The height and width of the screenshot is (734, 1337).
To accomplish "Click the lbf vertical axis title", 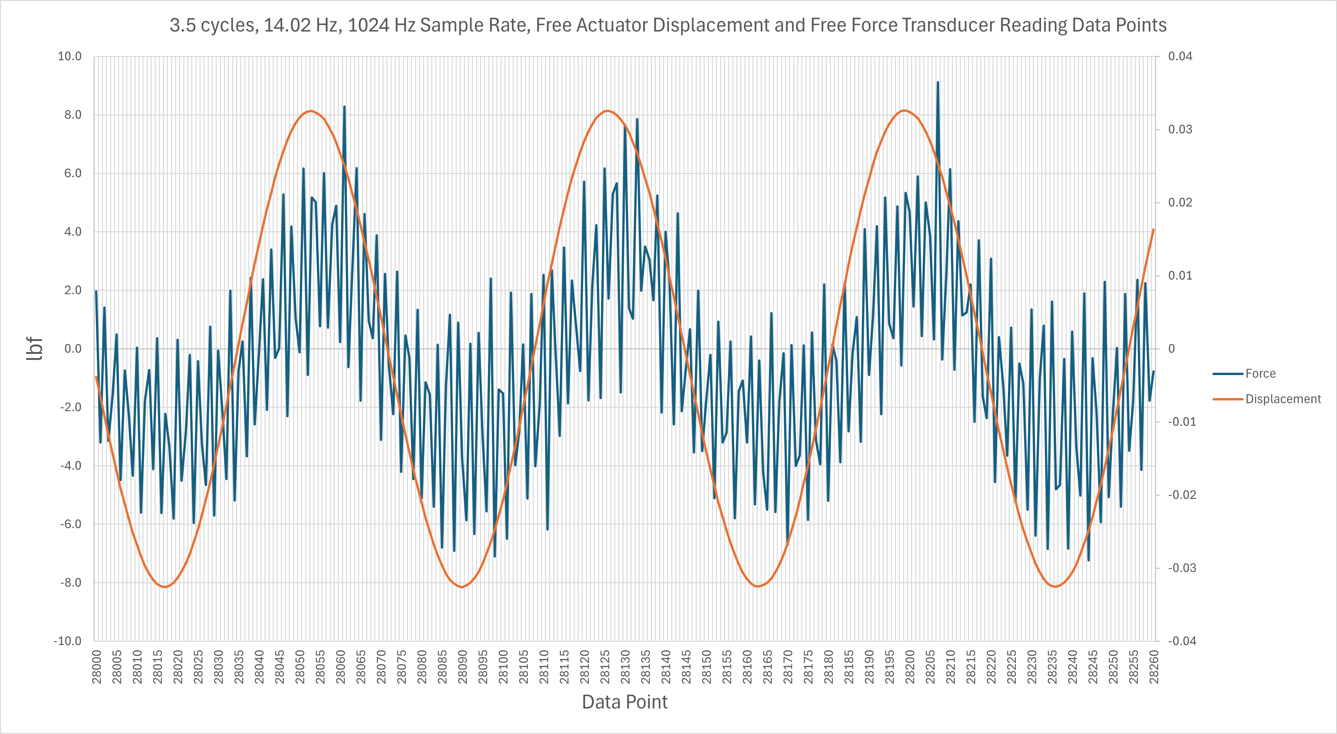I will tap(35, 348).
